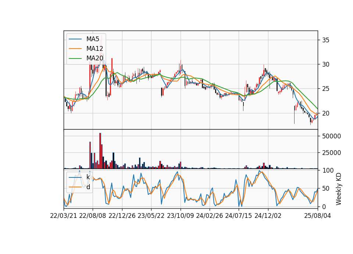Image resolution: width=353 pixels, height=254 pixels.
Task: Click the d legend label in KD panel
Action: coord(88,187)
